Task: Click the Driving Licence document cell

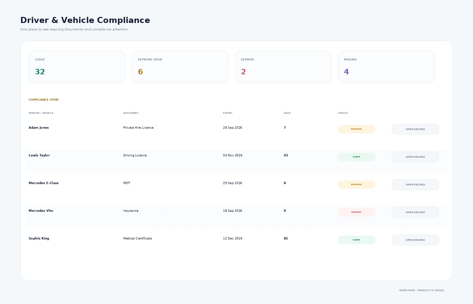Action: (135, 155)
